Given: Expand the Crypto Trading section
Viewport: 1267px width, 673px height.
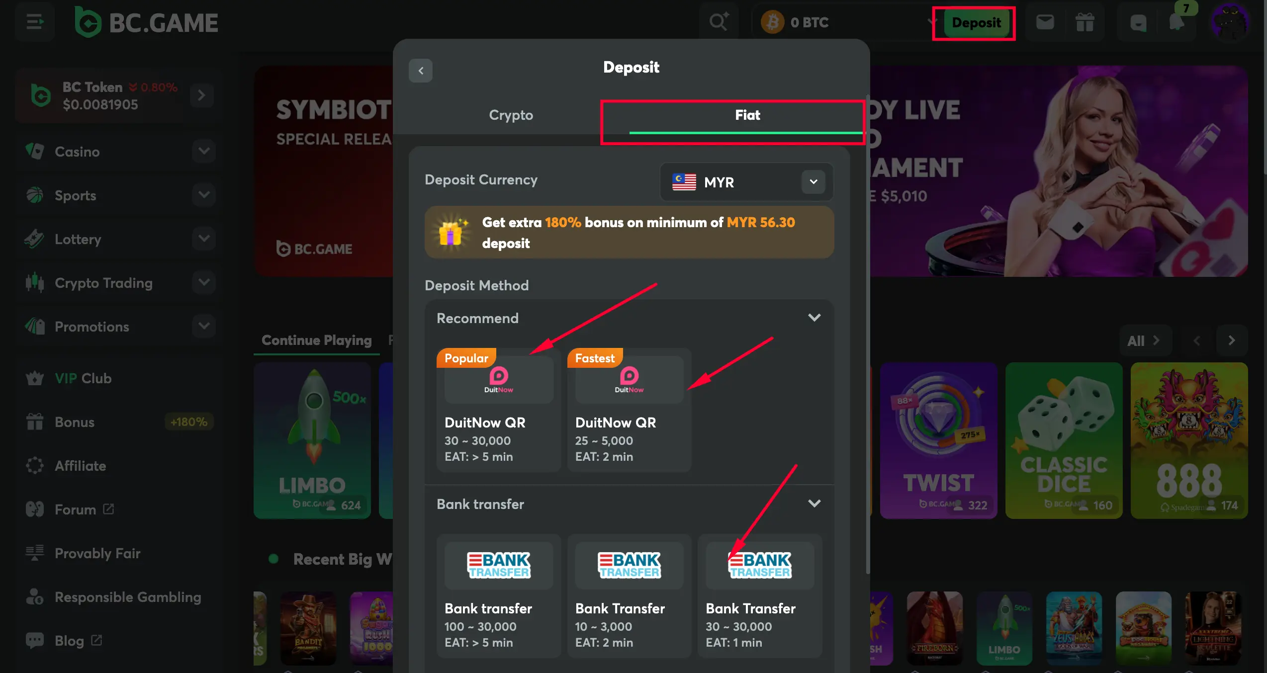Looking at the screenshot, I should pyautogui.click(x=204, y=282).
